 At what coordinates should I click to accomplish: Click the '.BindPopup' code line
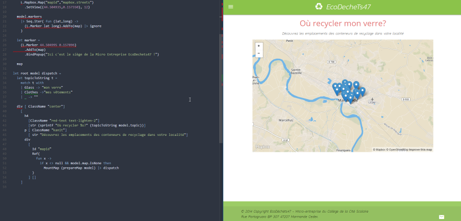pos(91,54)
